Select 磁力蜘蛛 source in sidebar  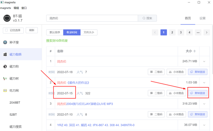pos(21,54)
